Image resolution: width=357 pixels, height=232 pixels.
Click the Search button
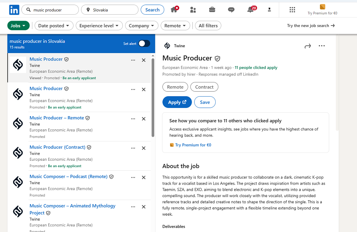point(152,10)
